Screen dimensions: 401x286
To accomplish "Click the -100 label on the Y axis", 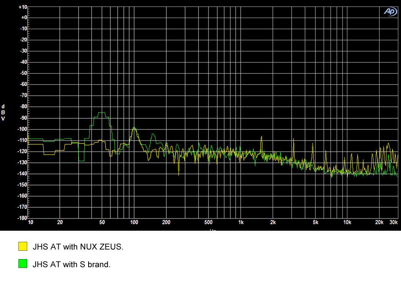I will tap(23, 129).
